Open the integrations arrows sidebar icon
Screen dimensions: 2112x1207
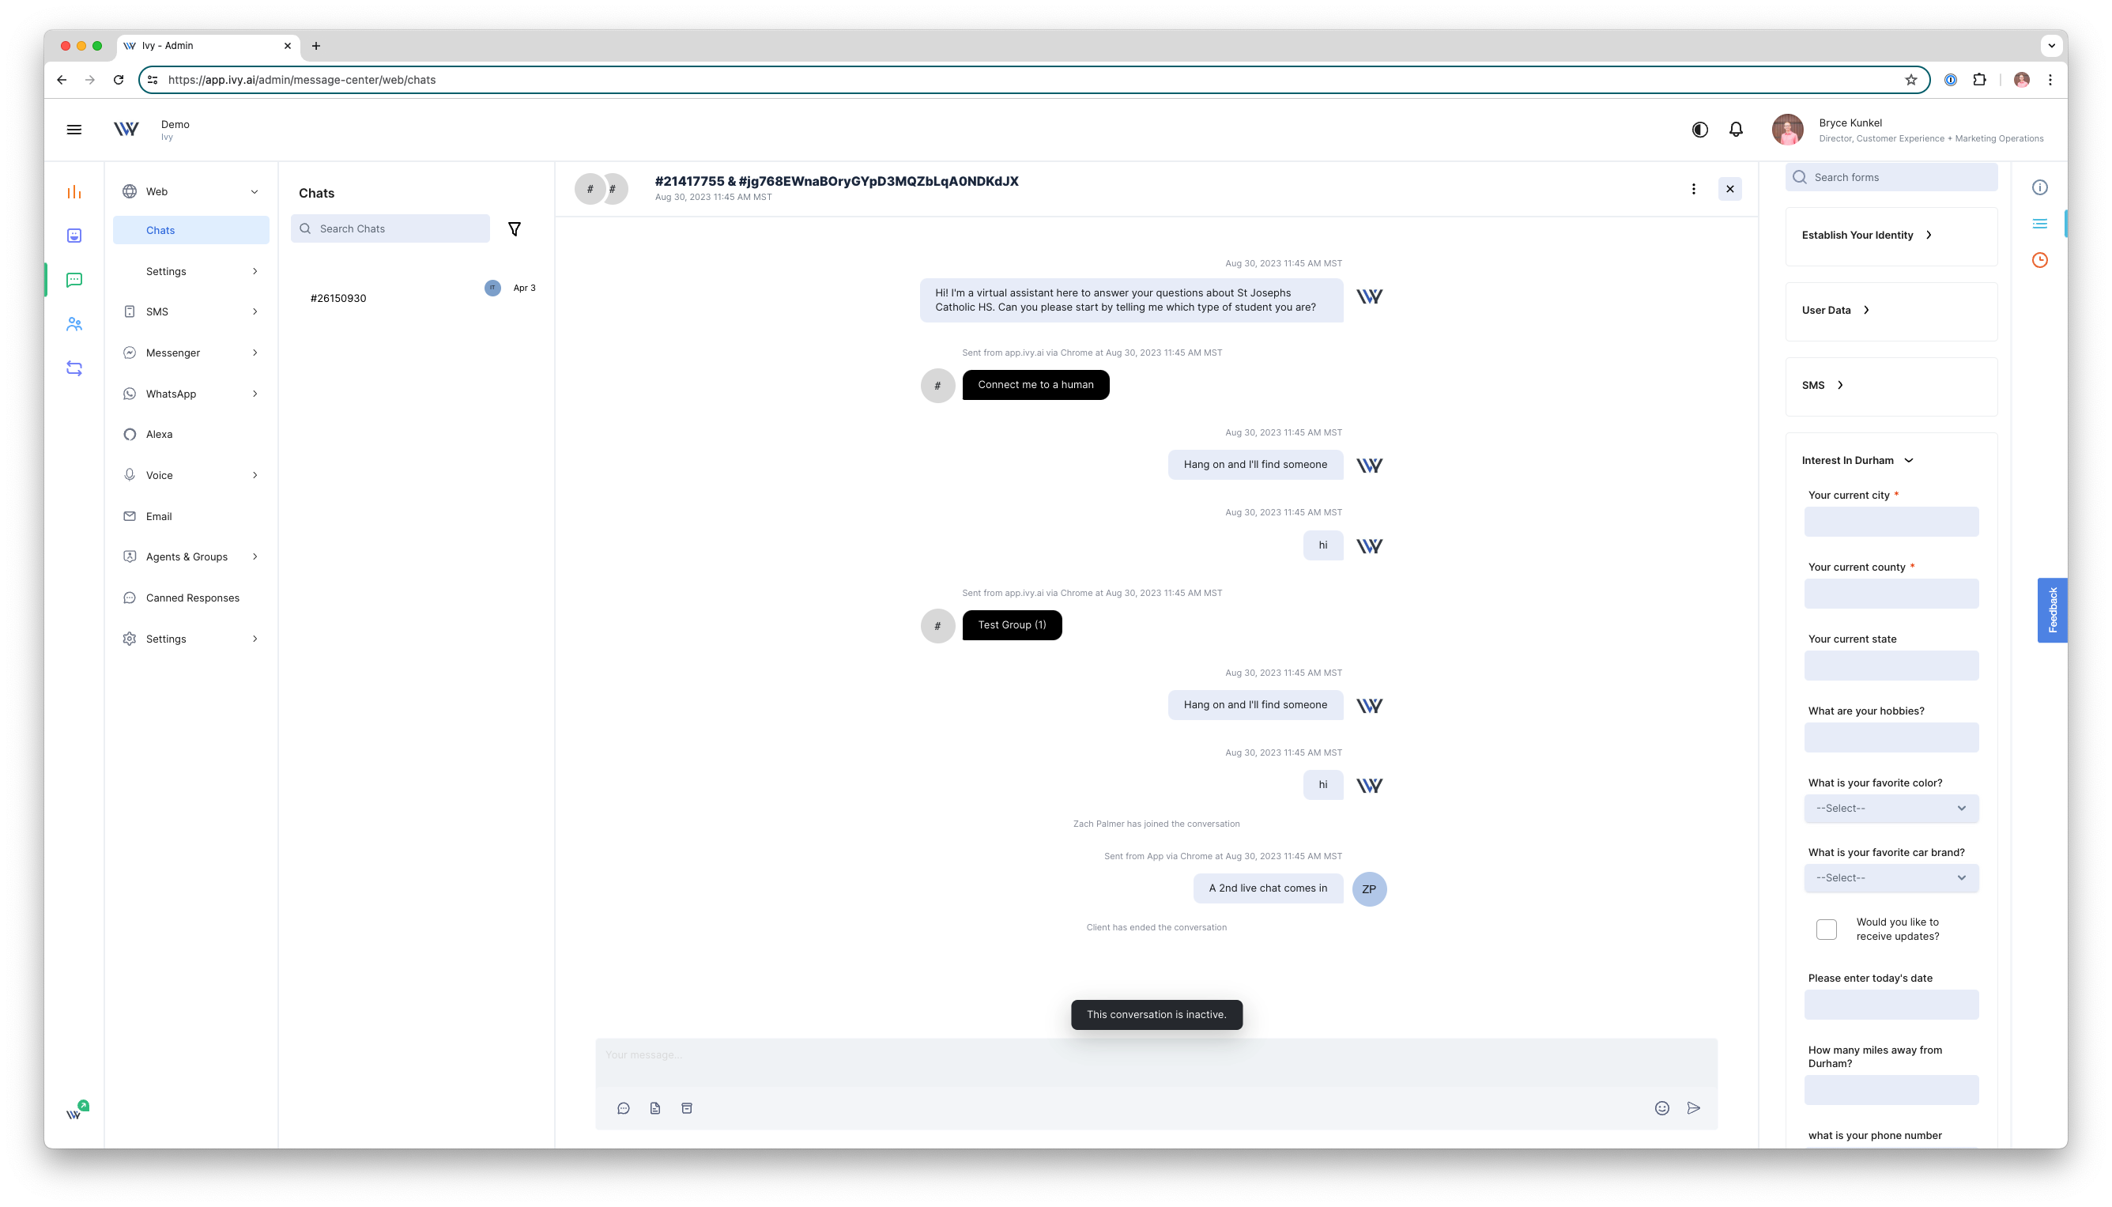74,368
